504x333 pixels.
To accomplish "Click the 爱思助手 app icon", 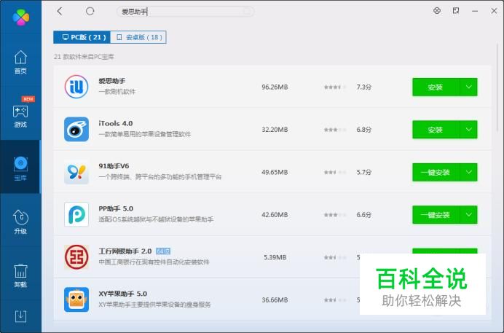I will pos(76,87).
